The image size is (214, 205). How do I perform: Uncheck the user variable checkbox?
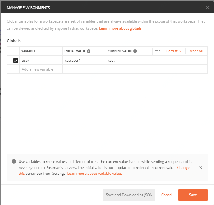(x=16, y=61)
